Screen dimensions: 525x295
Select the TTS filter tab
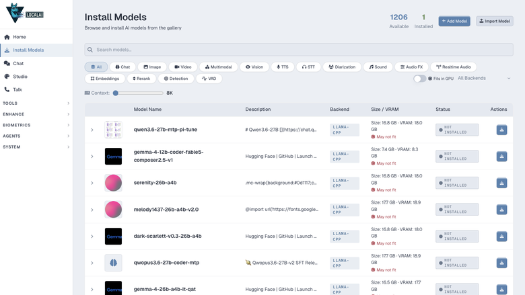tap(283, 67)
